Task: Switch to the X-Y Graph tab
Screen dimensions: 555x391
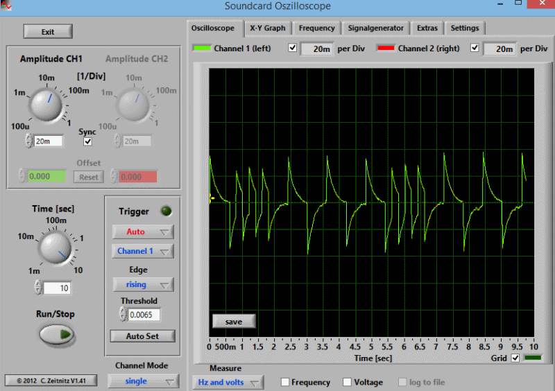Action: point(268,28)
